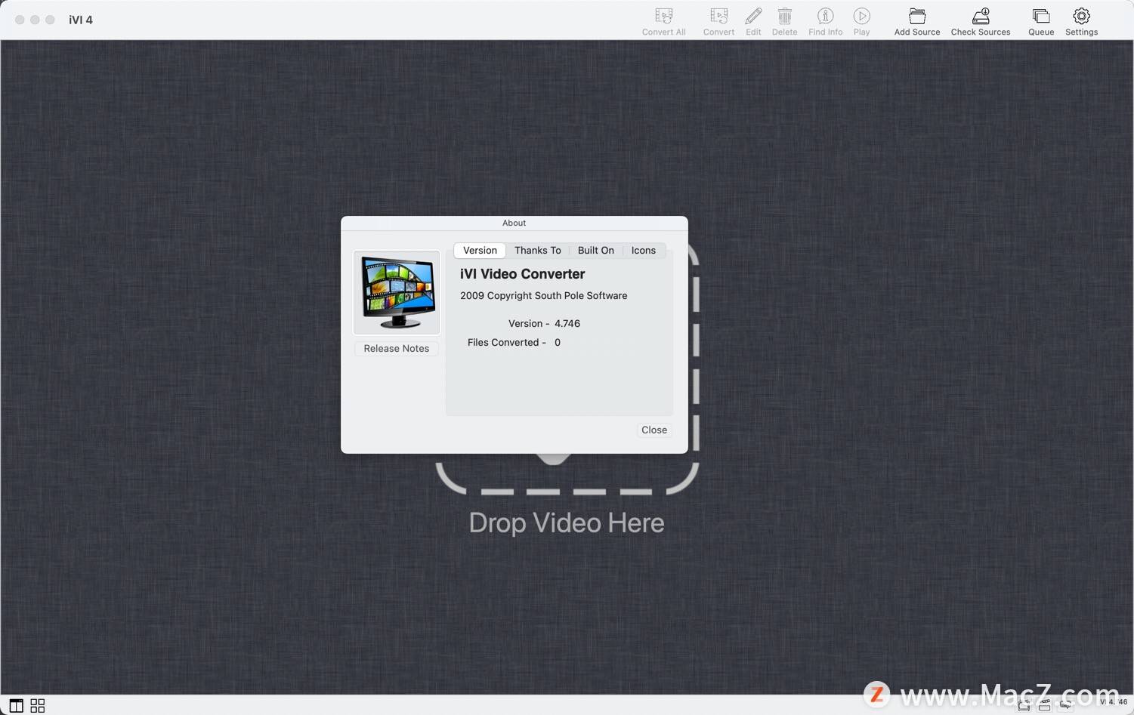The width and height of the screenshot is (1134, 715).
Task: Click the Convert All toolbar icon
Action: (663, 16)
